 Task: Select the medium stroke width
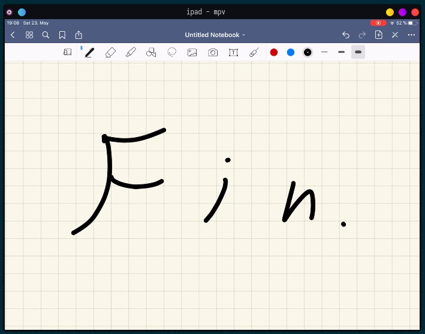[x=342, y=52]
